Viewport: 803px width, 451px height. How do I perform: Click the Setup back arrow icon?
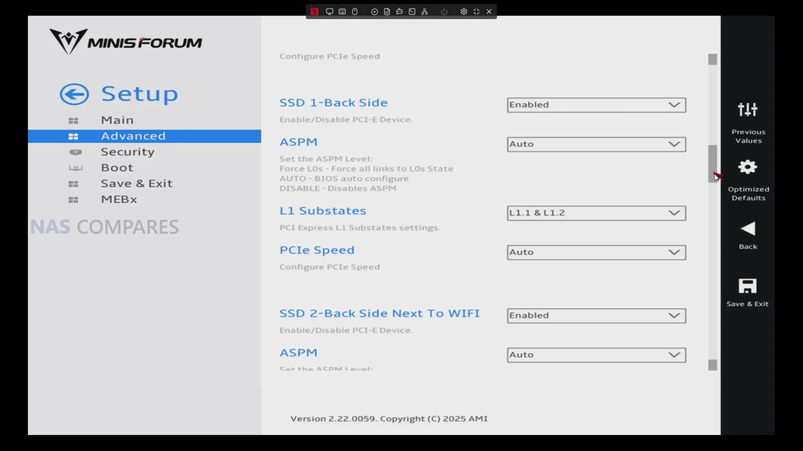[74, 94]
